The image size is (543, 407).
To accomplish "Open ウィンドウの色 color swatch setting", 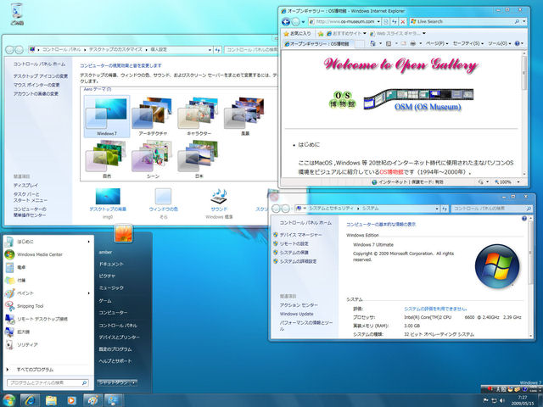I will pyautogui.click(x=163, y=197).
